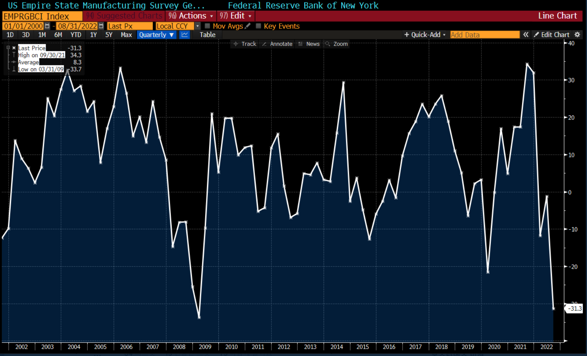Open chart settings gear icon
This screenshot has width=587, height=356.
click(578, 35)
